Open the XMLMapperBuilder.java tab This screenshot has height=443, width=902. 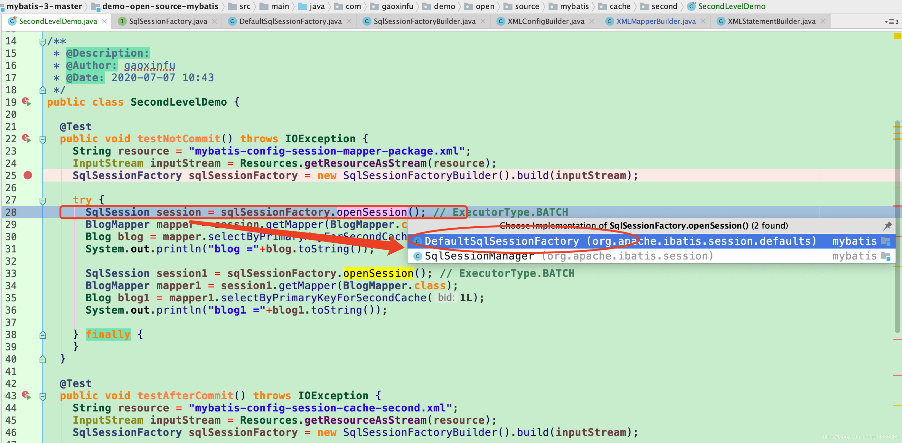tap(655, 21)
